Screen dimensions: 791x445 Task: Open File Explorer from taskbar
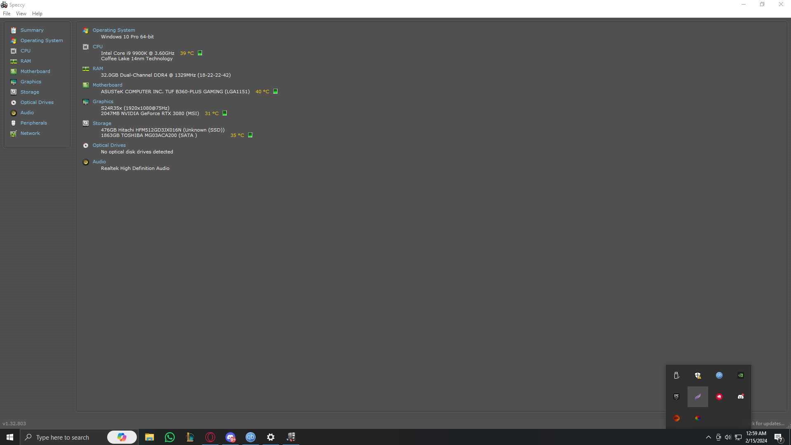(x=149, y=437)
